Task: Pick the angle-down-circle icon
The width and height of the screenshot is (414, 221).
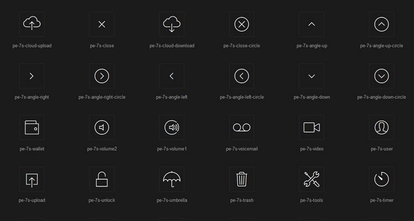Action: [381, 76]
